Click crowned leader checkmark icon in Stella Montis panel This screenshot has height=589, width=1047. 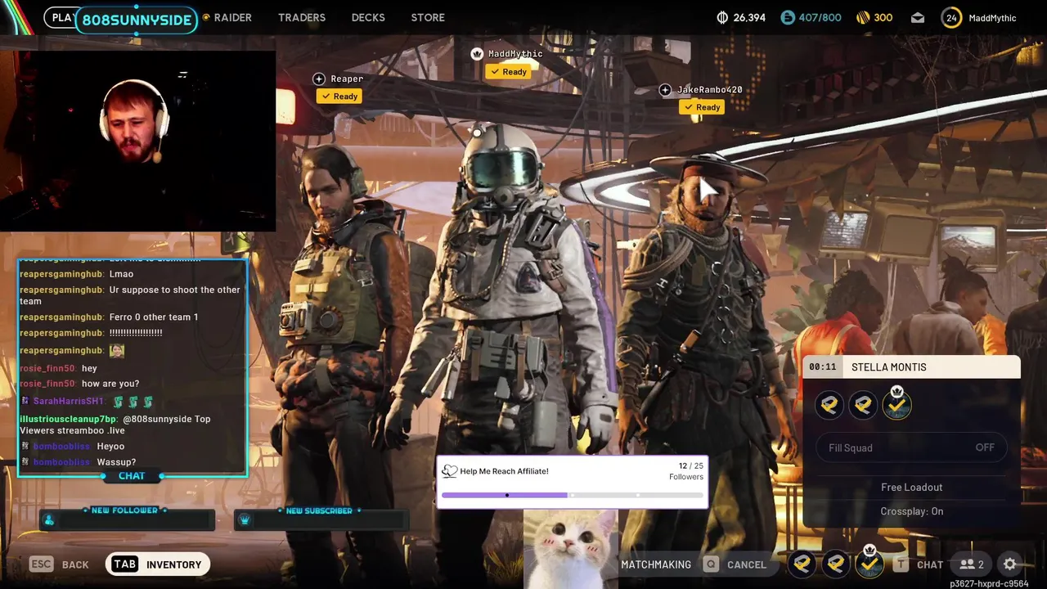point(896,404)
